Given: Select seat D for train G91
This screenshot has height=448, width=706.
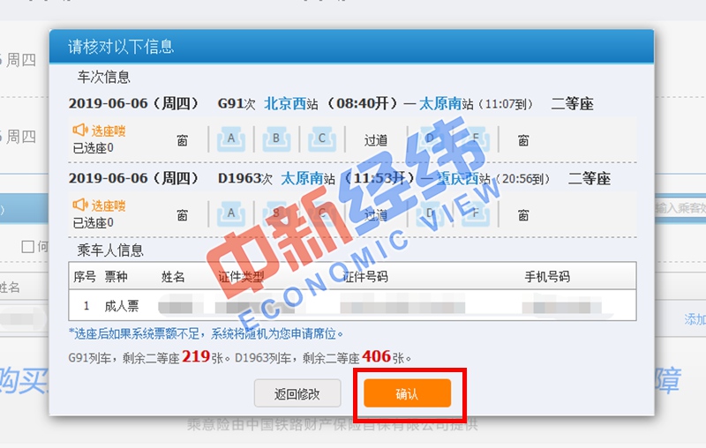Looking at the screenshot, I should click(430, 139).
